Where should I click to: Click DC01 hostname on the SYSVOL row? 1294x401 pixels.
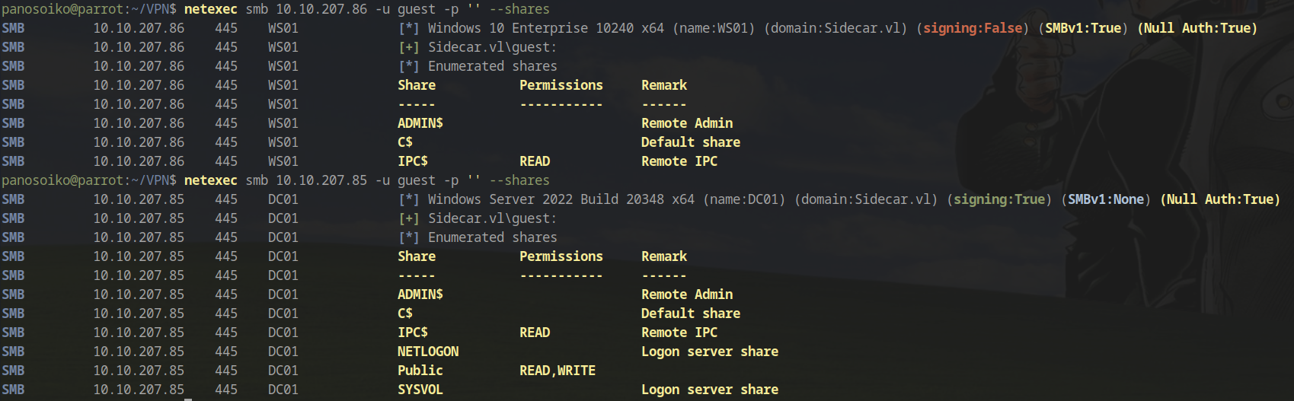click(x=283, y=390)
